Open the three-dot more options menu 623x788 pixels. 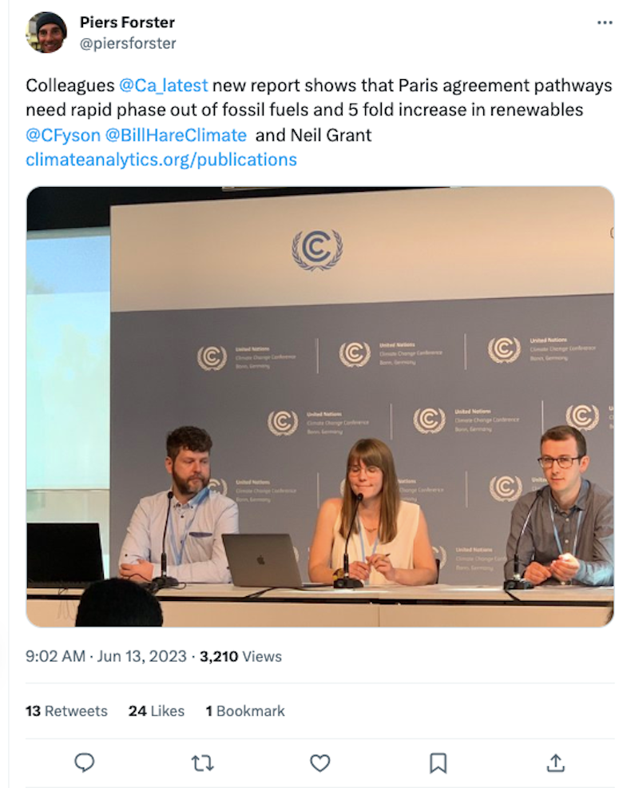pos(605,22)
